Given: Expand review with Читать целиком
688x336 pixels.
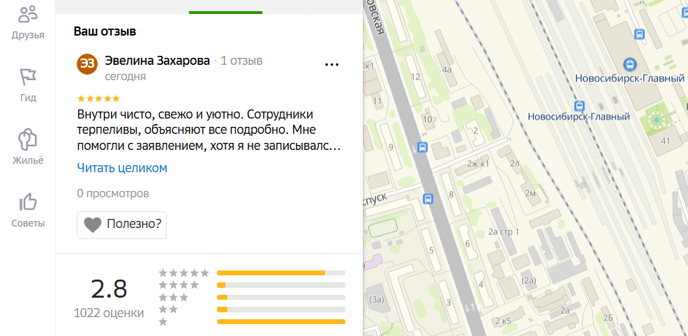Looking at the screenshot, I should click(x=122, y=168).
